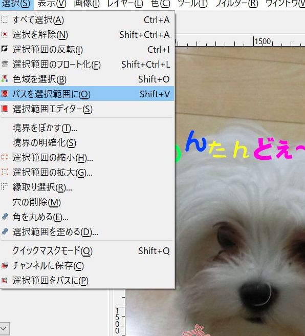Choose チャンネルに保存(C) menu item
Screen dimensions: 305x336
[x=87, y=265]
